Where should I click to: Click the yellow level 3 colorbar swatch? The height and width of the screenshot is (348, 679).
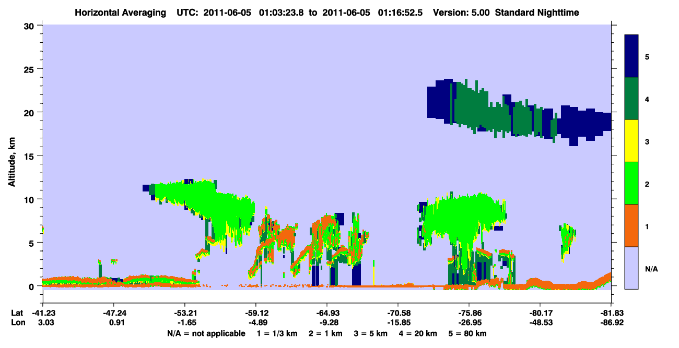point(631,141)
